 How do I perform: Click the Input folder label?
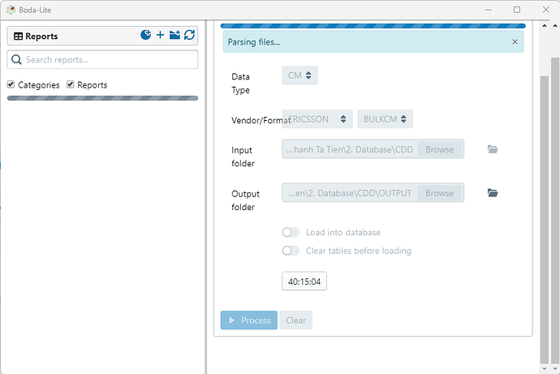coord(243,157)
